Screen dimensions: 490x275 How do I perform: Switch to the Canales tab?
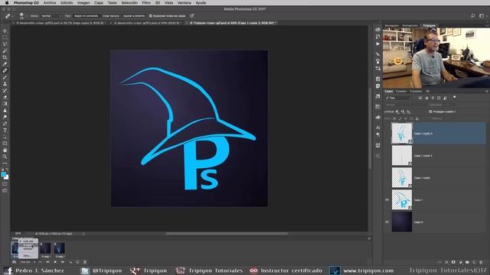[x=401, y=92]
